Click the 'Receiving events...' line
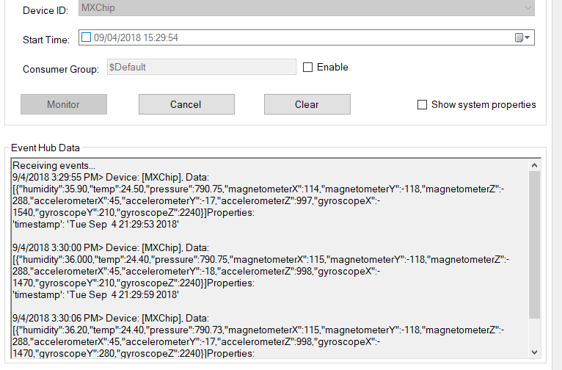Screen dimensions: 562x370 tap(54, 166)
